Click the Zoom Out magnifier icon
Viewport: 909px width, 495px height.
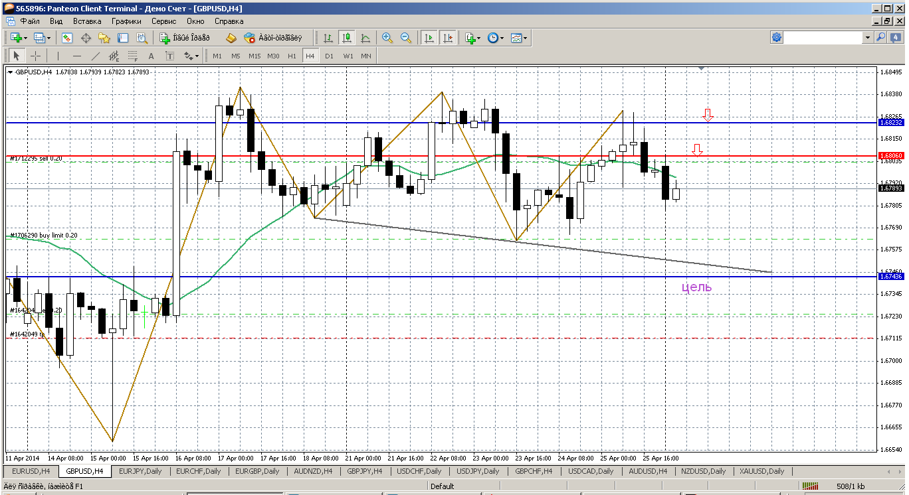[x=405, y=38]
